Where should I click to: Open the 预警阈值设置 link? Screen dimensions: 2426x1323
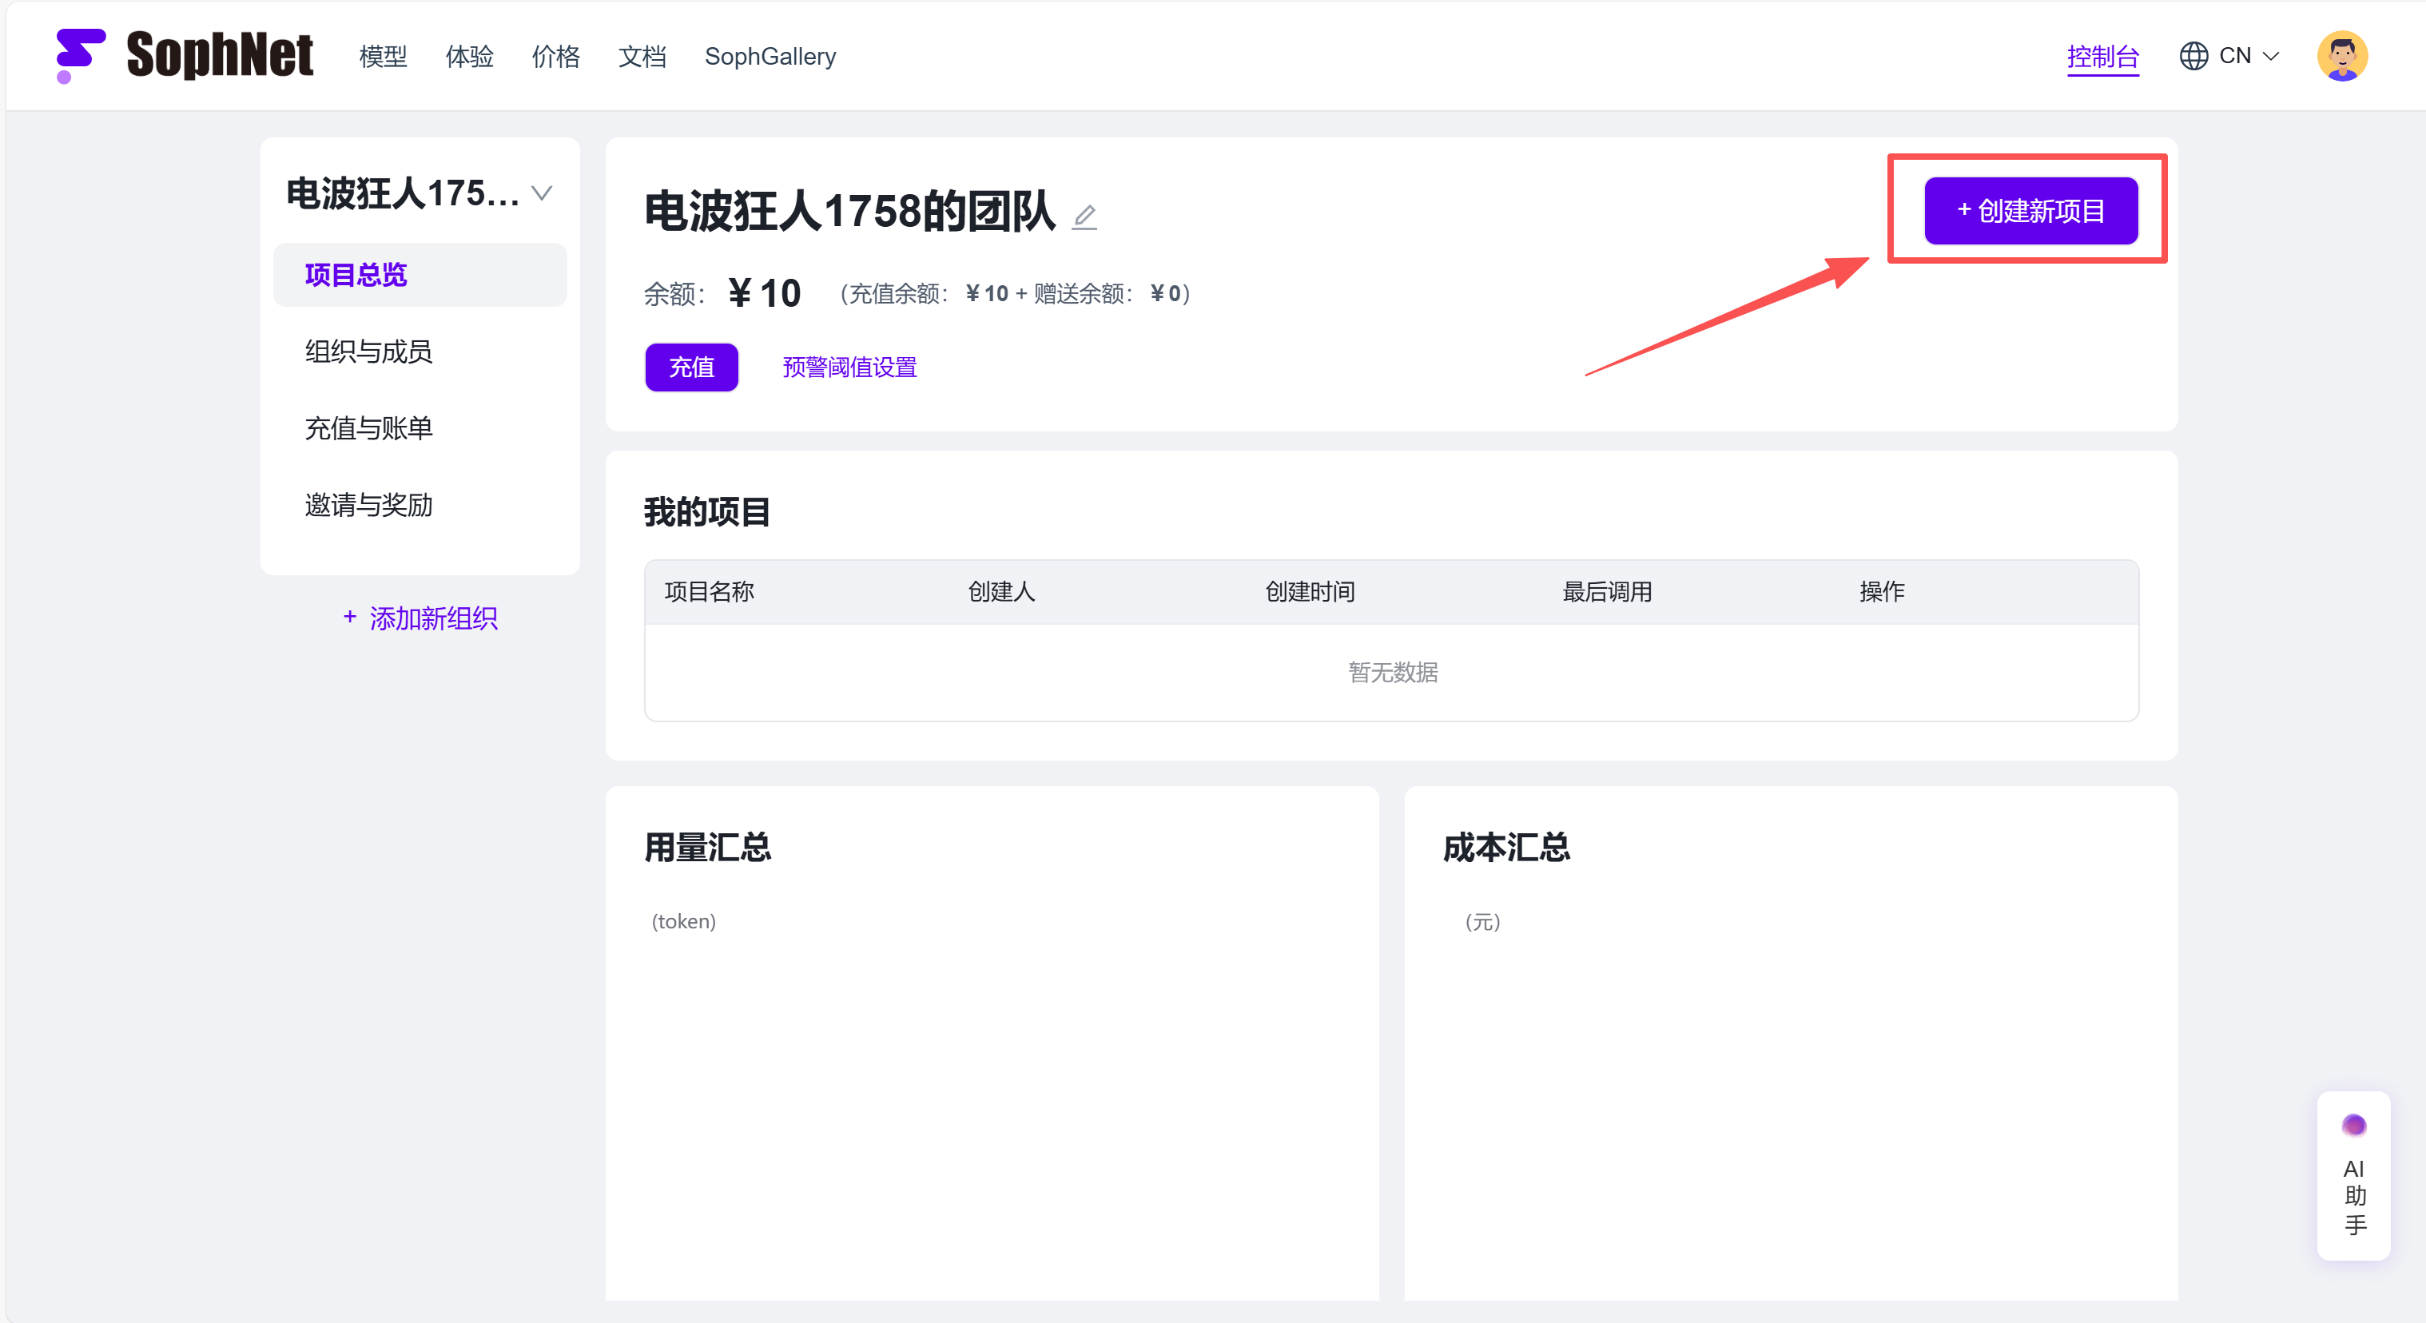point(849,367)
